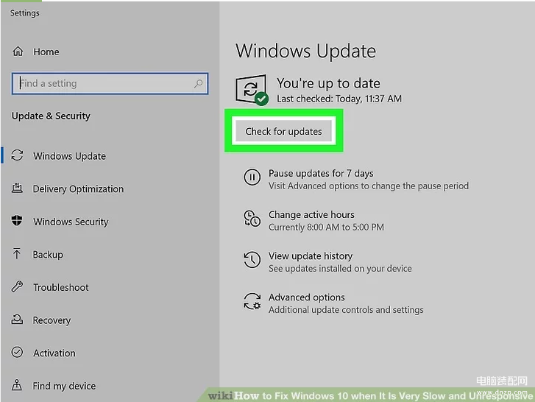Screen dimensions: 535x402
Task: Open Change active hours
Action: click(x=311, y=215)
